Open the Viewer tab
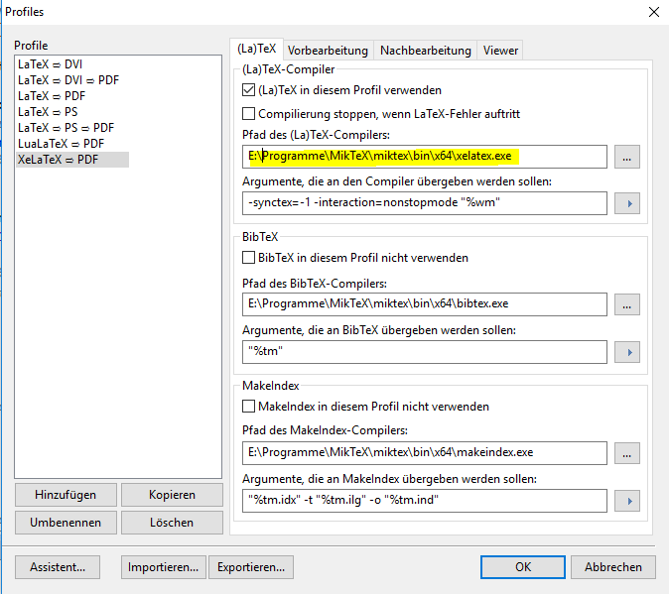 click(500, 51)
